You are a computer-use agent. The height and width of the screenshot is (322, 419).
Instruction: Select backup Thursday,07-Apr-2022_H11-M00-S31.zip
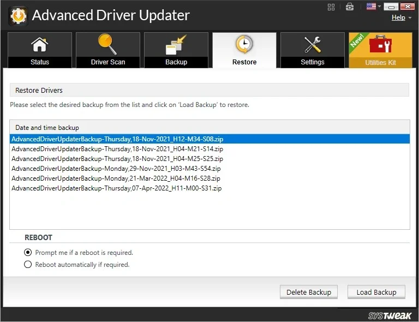click(209, 188)
